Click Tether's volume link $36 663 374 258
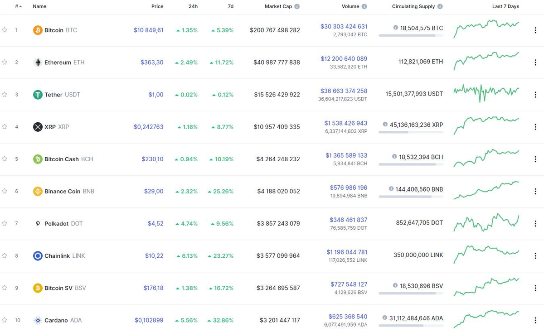Screen dimensions: 544x332 click(344, 91)
